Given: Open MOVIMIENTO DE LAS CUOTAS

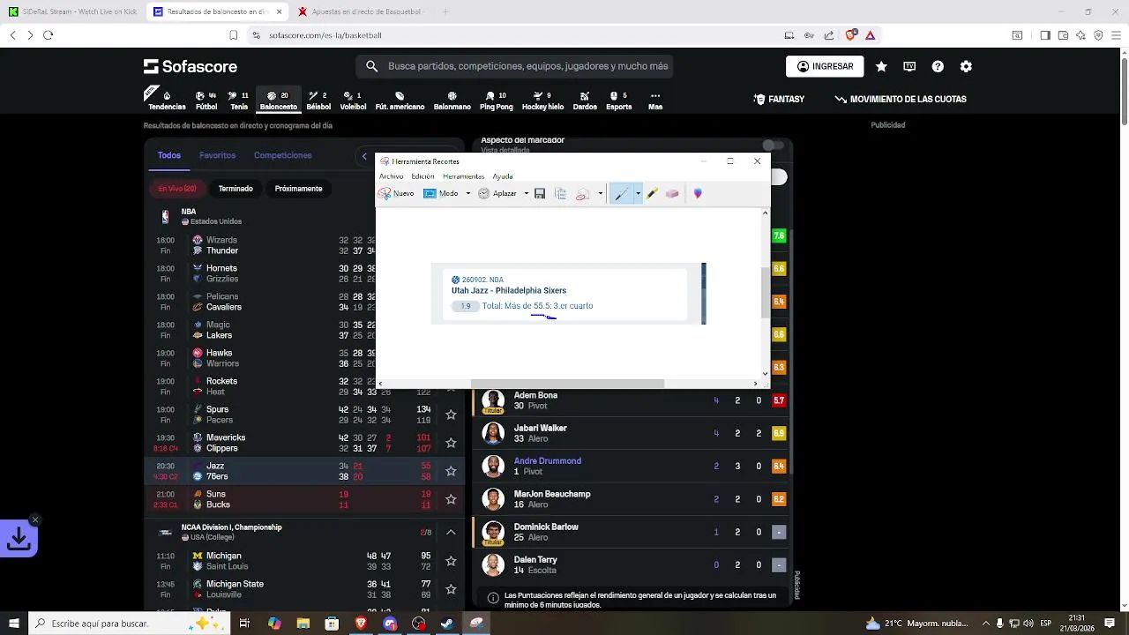Looking at the screenshot, I should (x=901, y=100).
